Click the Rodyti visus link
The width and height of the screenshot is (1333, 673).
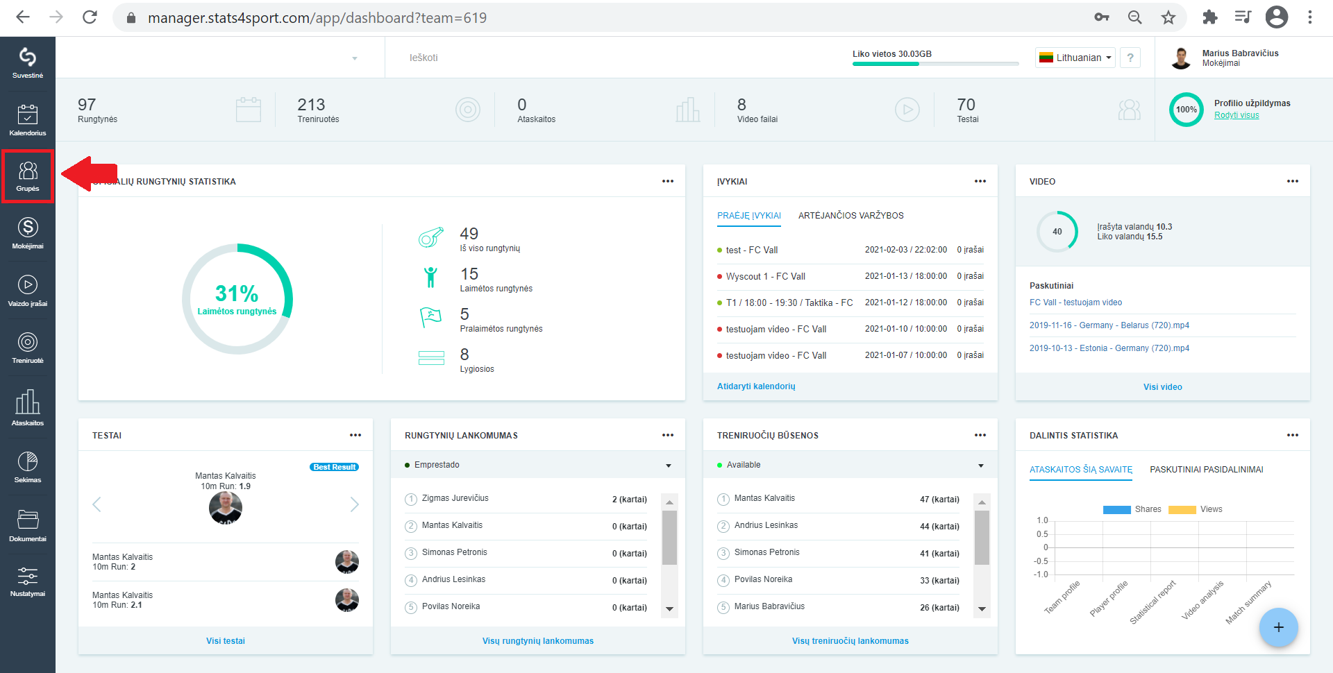pos(1236,115)
